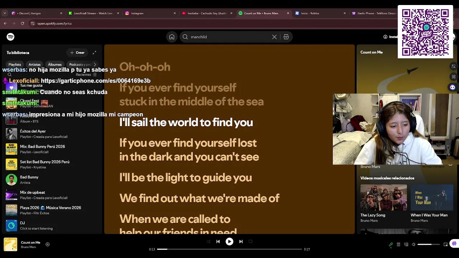The width and height of the screenshot is (459, 258).
Task: Click the Install app download icon
Action: [385, 37]
